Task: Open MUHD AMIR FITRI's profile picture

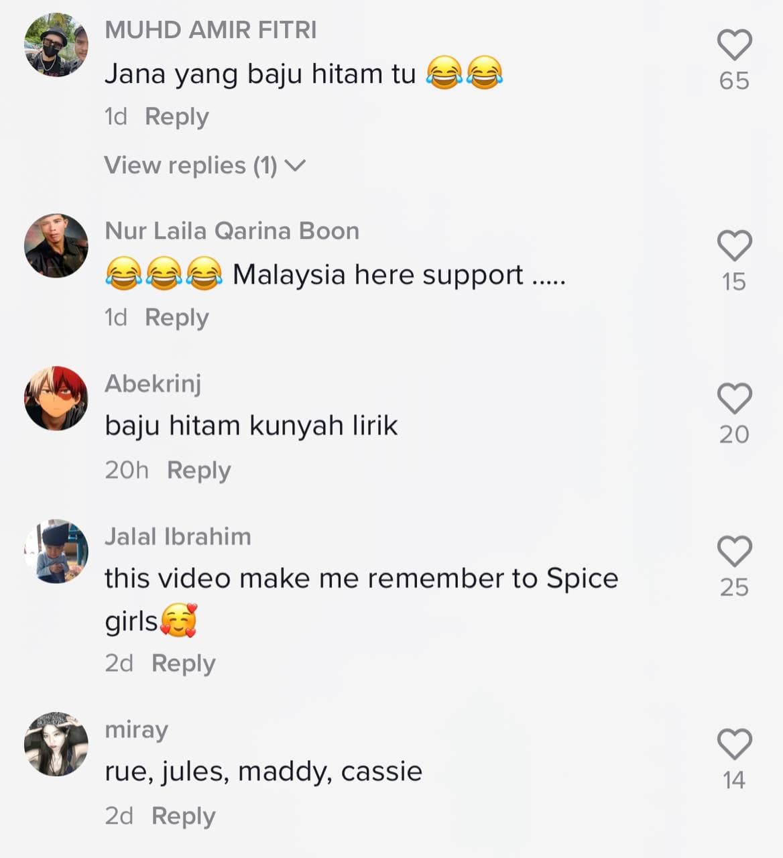Action: [56, 45]
